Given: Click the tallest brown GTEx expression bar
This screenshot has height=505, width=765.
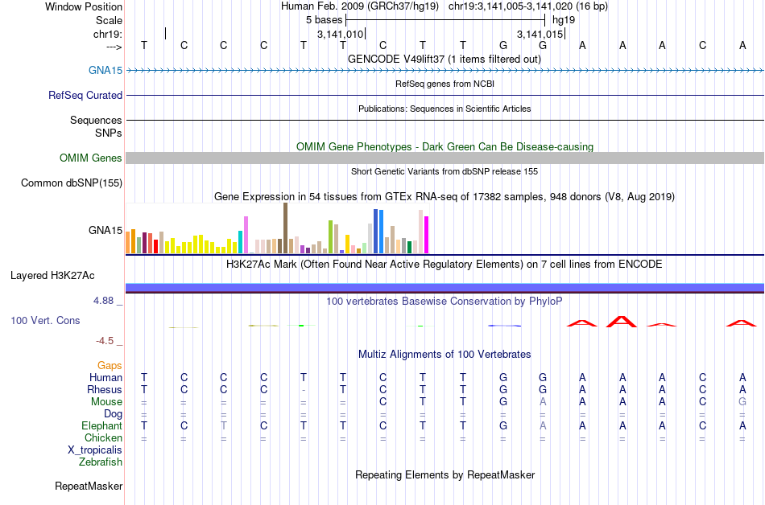Looking at the screenshot, I should click(x=285, y=228).
